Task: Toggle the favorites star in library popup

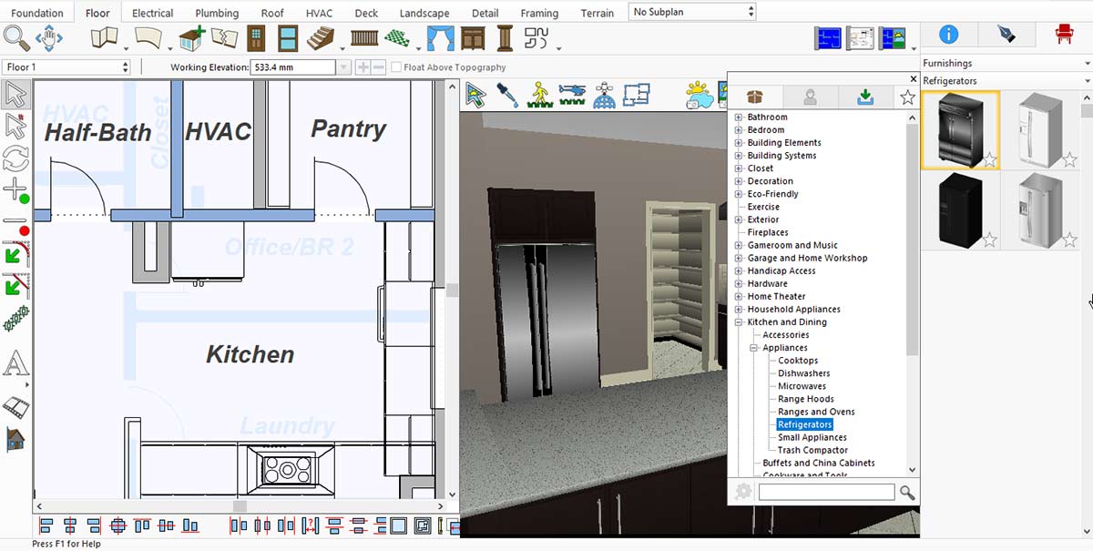Action: [x=907, y=97]
